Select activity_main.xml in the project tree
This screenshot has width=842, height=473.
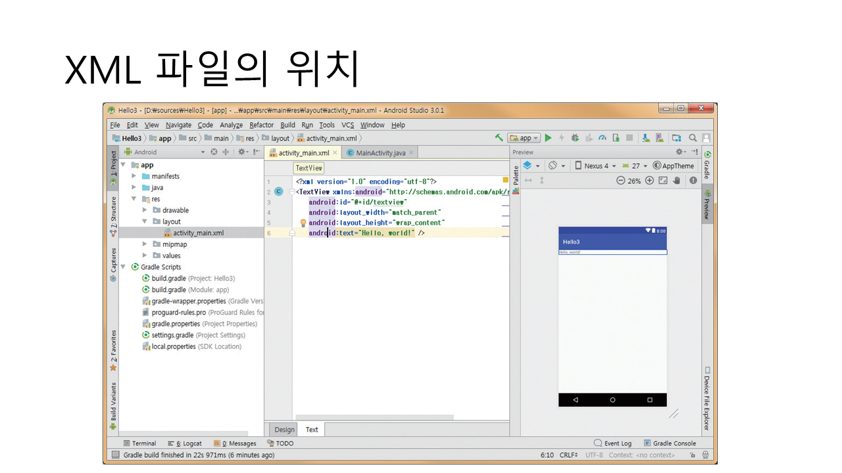point(198,233)
